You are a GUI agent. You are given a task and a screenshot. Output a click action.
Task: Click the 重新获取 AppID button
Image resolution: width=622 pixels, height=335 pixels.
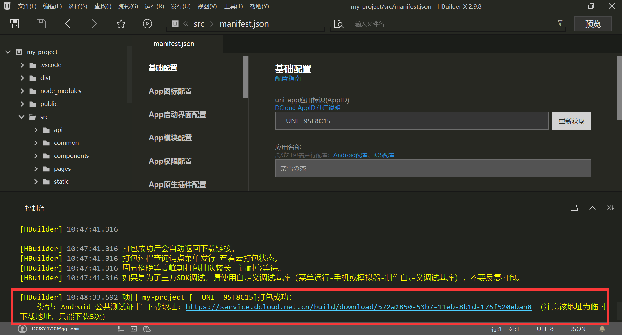coord(571,121)
